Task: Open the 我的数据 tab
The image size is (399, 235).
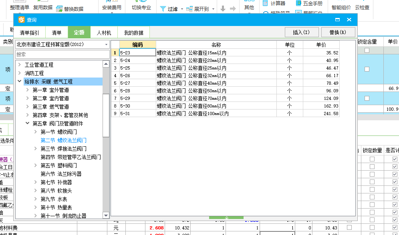Action: [133, 32]
